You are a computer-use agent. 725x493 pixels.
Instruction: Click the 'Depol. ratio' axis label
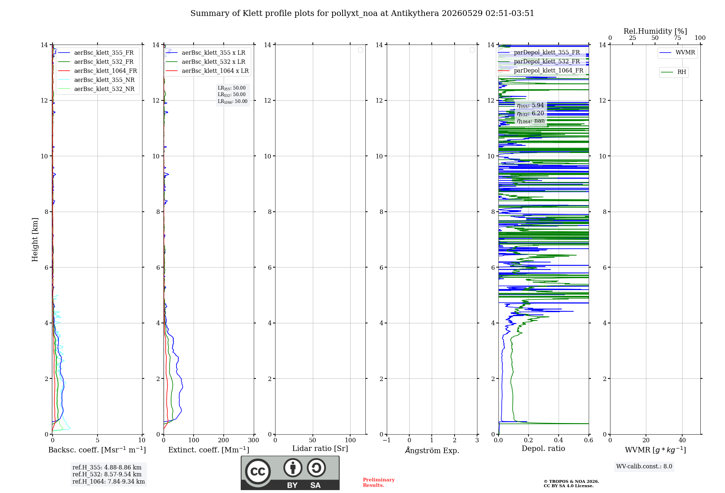tap(543, 449)
